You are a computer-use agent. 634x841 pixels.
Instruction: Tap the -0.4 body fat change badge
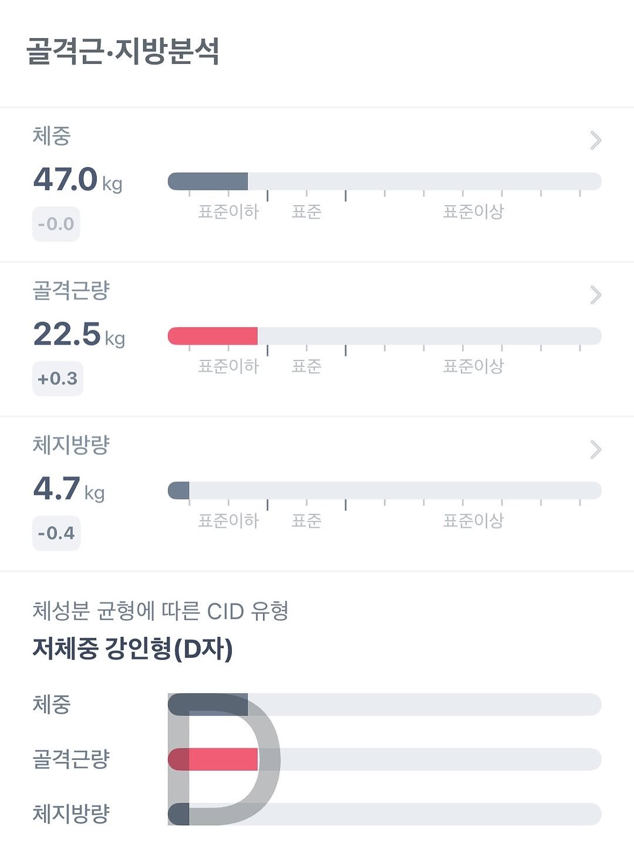[56, 533]
